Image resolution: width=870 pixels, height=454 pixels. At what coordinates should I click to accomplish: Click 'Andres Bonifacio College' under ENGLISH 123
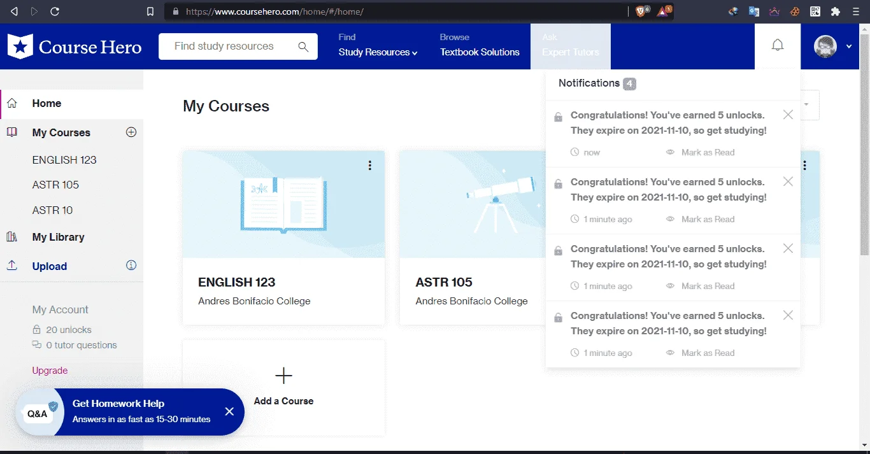[254, 301]
